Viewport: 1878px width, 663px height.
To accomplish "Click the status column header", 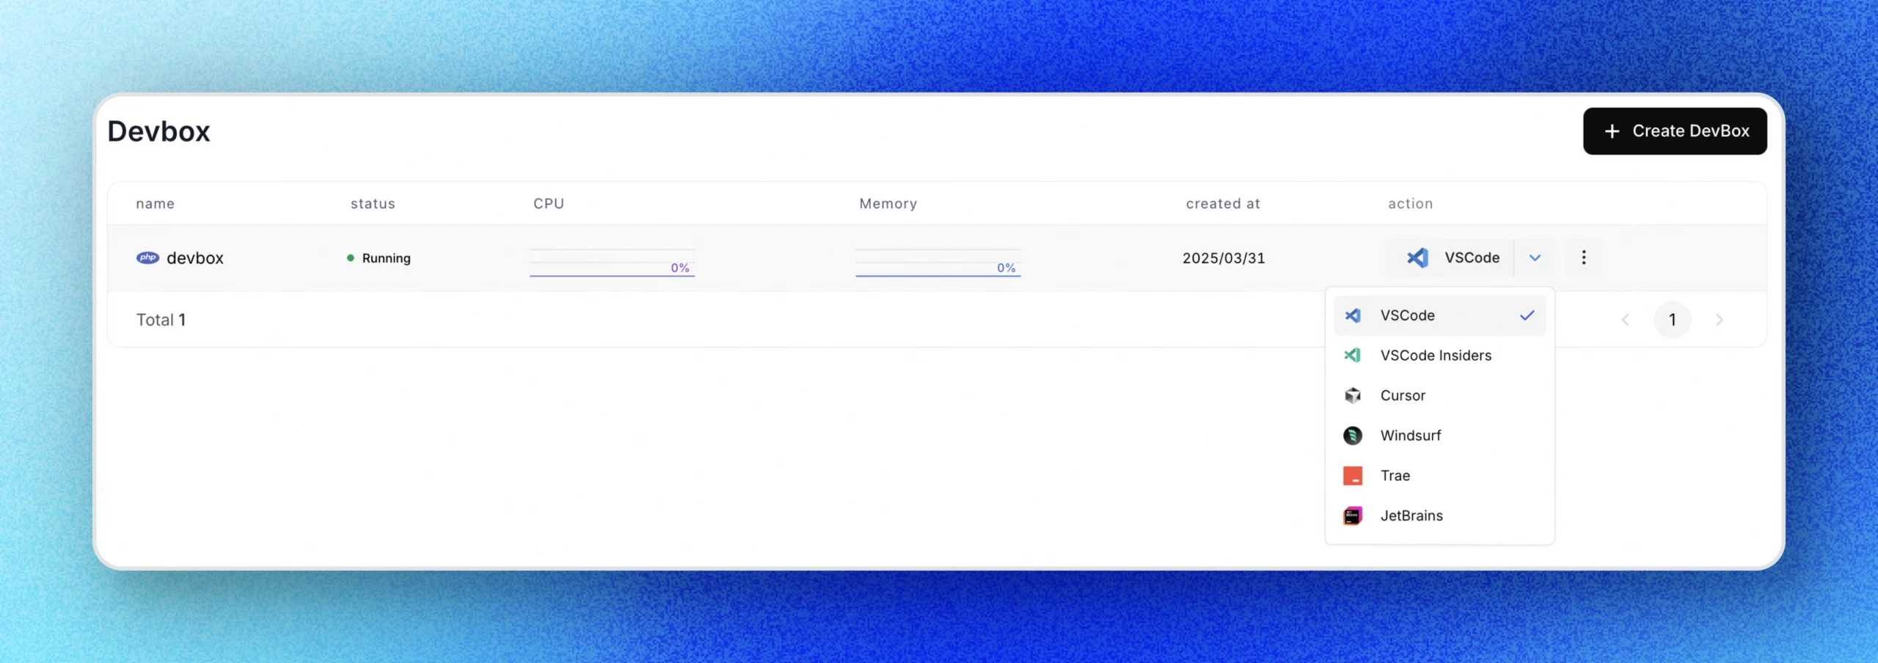I will [x=373, y=204].
